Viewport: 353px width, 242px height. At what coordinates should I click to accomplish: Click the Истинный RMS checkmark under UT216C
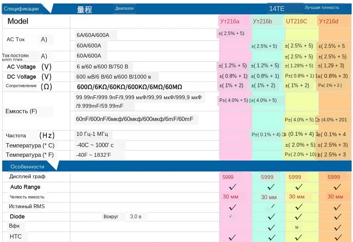click(298, 207)
